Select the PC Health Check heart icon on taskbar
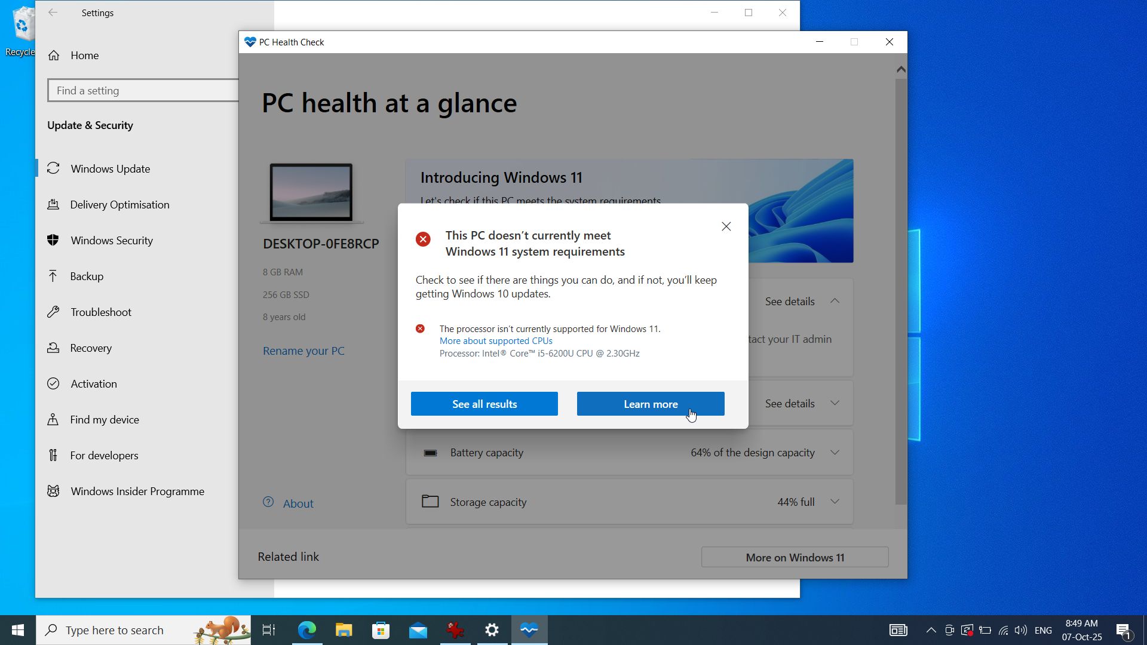Screen dimensions: 1147x645 pyautogui.click(x=528, y=629)
